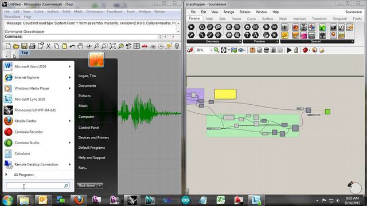Click the four-viewport layout icon

136,46
